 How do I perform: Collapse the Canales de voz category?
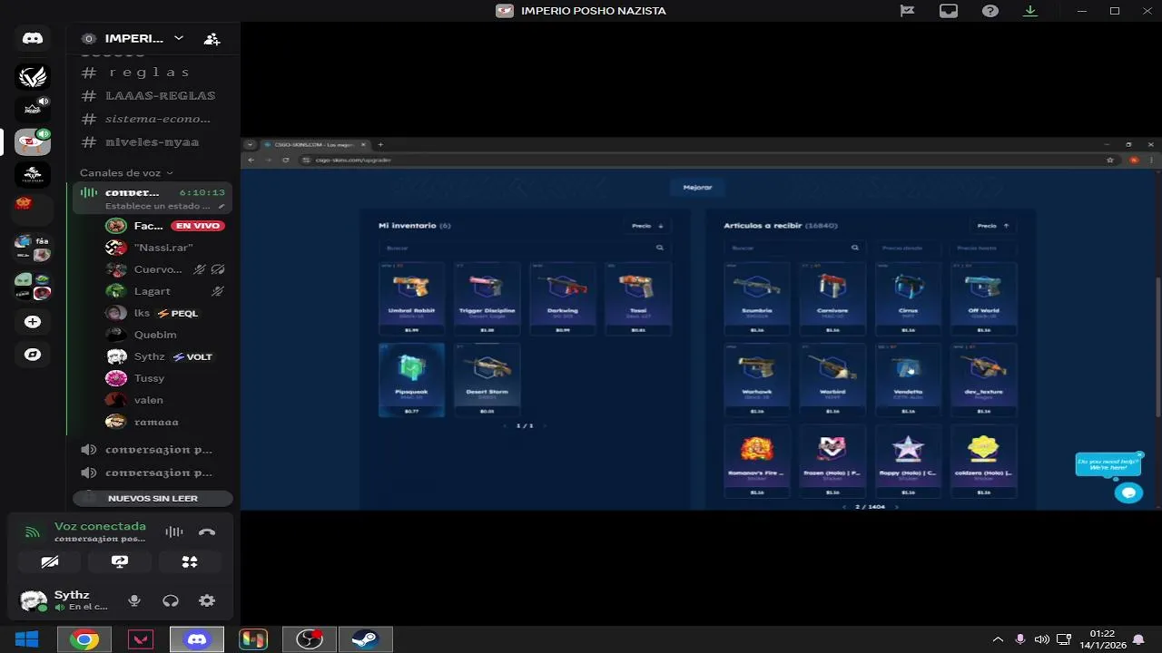point(126,172)
